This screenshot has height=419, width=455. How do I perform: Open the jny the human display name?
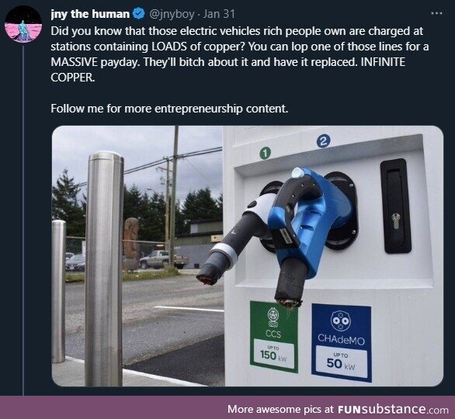90,14
